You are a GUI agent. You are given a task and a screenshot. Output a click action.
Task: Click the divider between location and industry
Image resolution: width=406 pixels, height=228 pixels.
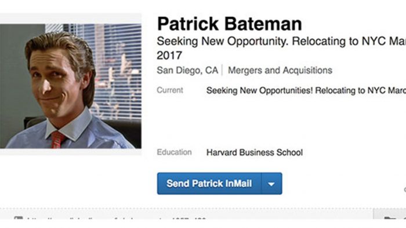click(x=222, y=70)
